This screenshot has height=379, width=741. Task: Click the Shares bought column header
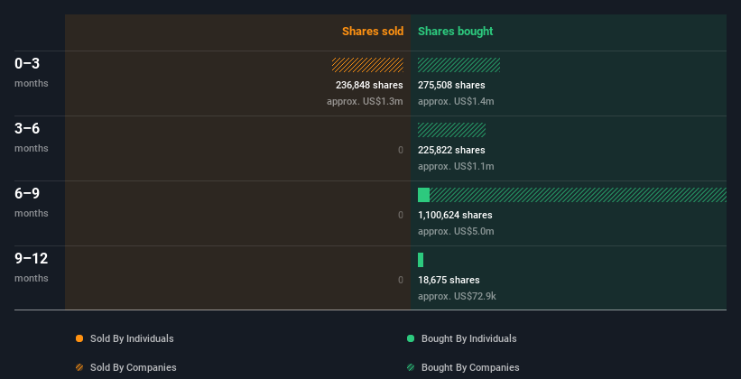[x=456, y=32]
